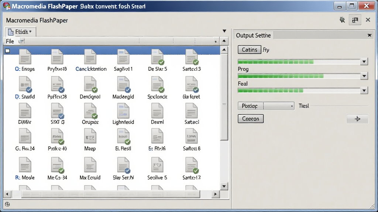Click the scroll-up button beside the column header
Viewport: 378px width, 212px height.
[224, 41]
